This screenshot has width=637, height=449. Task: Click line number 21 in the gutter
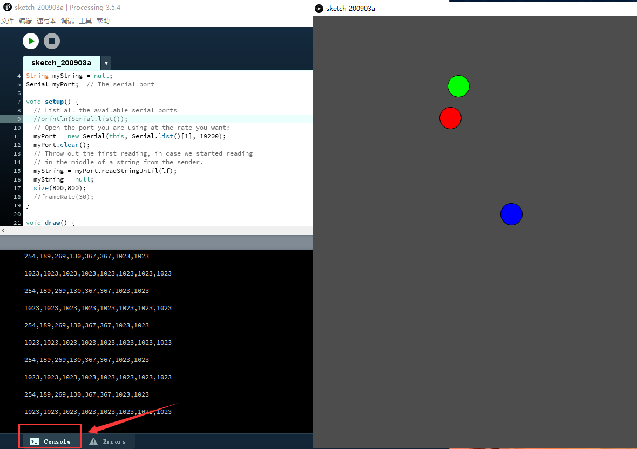point(17,223)
